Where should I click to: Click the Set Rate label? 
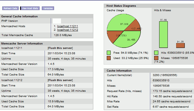tap(113, 107)
